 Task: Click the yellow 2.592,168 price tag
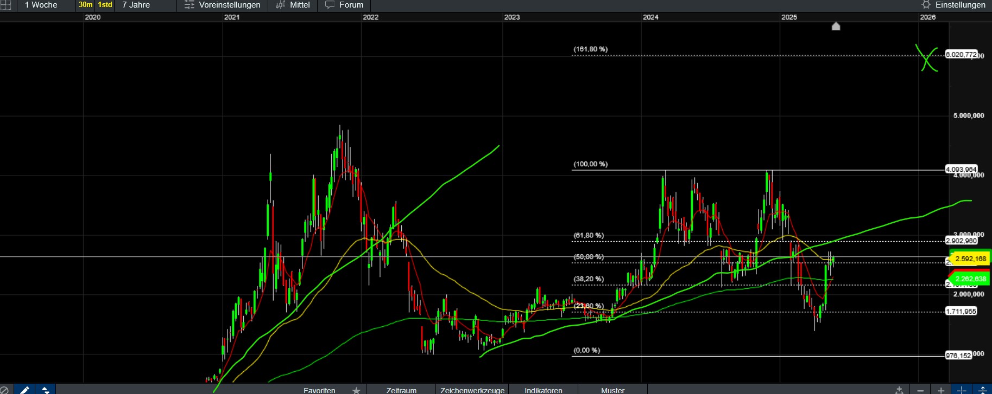pos(970,259)
